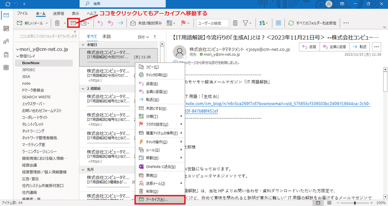
Task: Click the 返信 button in the reading pane
Action: pos(309,47)
